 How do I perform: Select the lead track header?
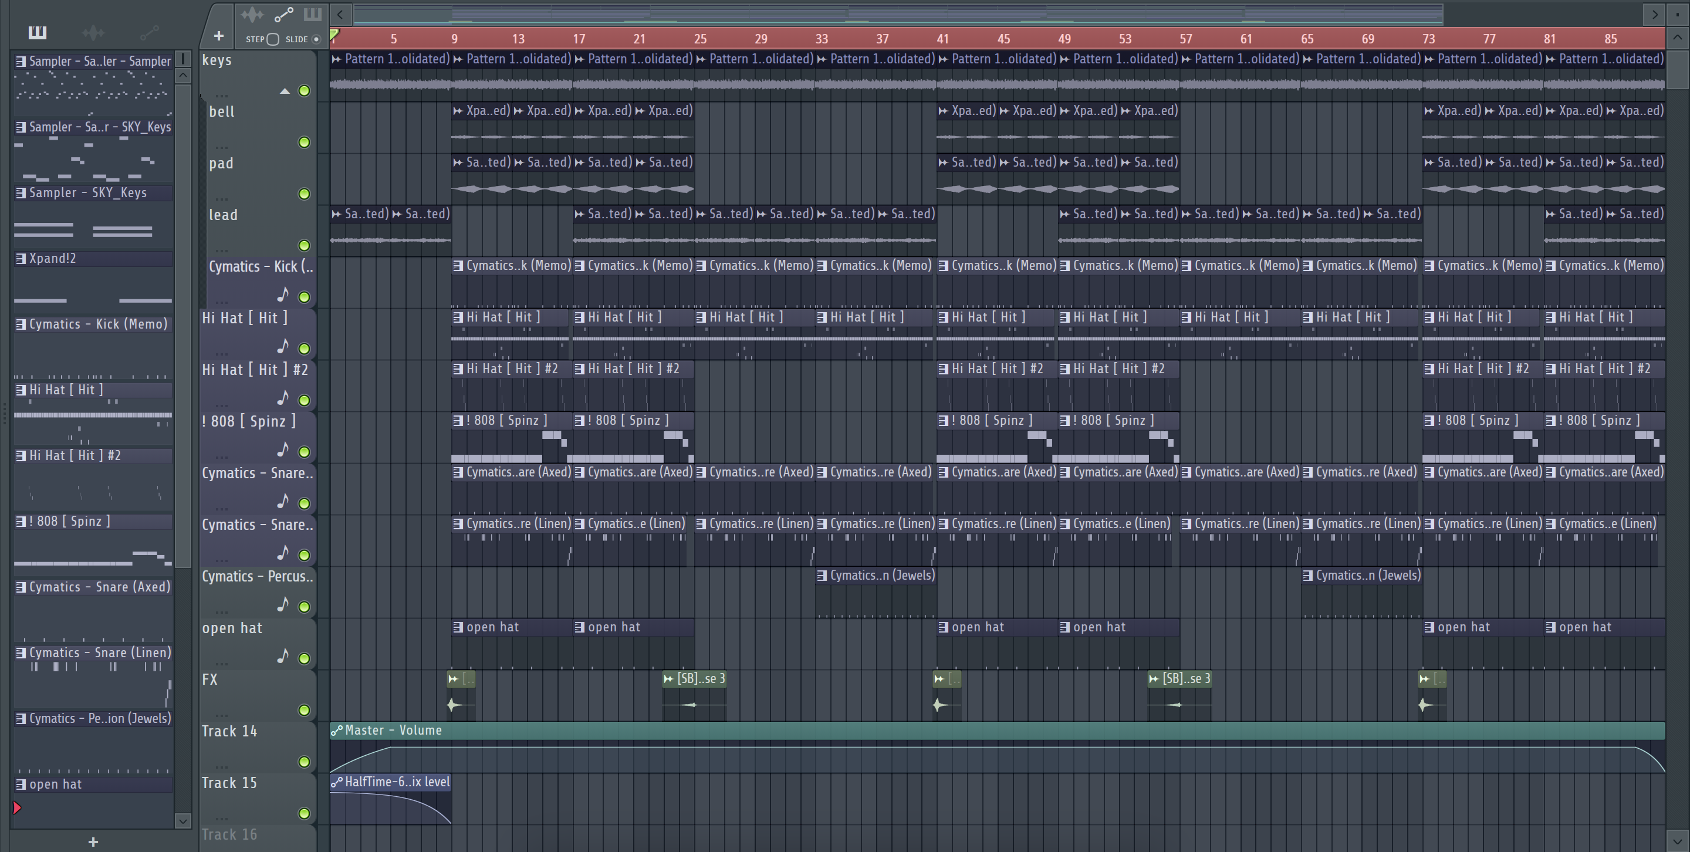[261, 229]
